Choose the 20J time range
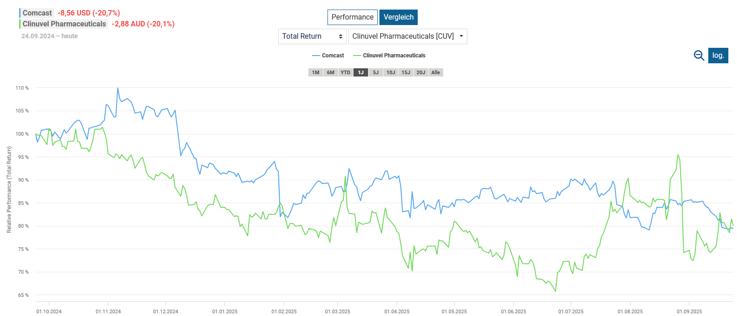737x316 pixels. tap(421, 72)
